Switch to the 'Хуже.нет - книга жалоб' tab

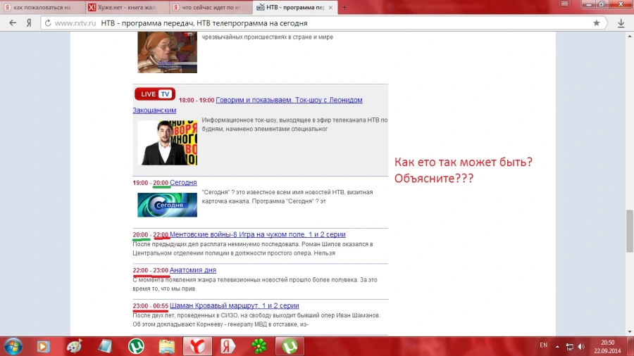[x=127, y=7]
